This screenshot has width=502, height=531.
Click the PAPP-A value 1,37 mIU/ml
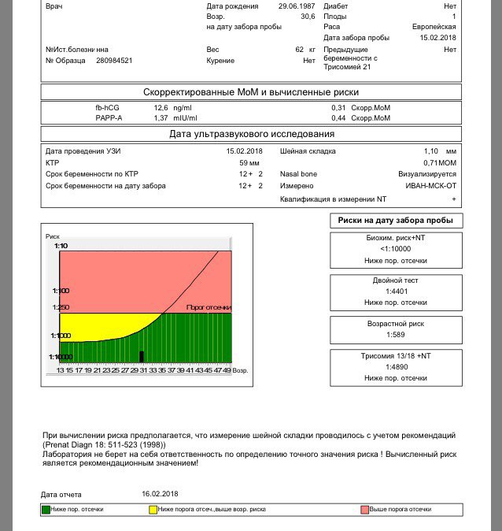[x=173, y=118]
